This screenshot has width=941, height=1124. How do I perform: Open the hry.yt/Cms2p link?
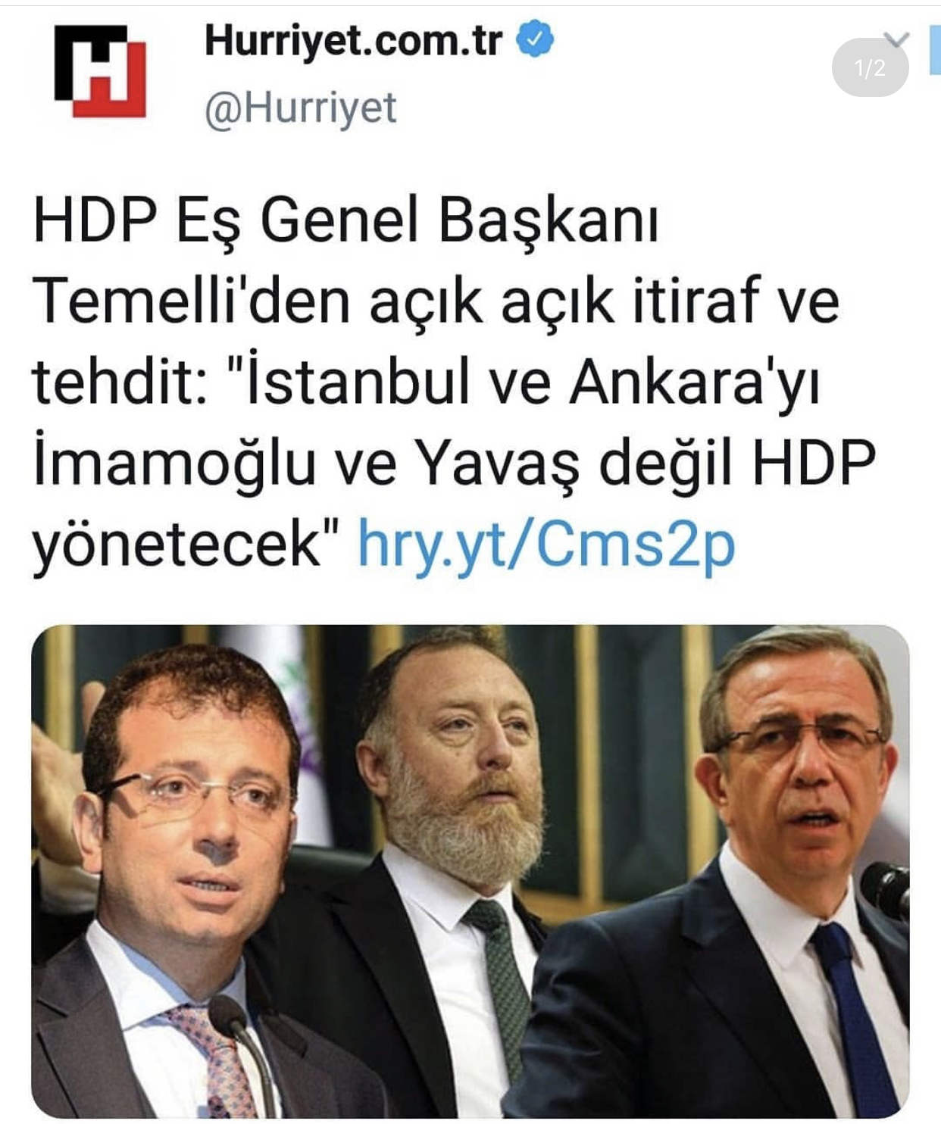pos(546,544)
